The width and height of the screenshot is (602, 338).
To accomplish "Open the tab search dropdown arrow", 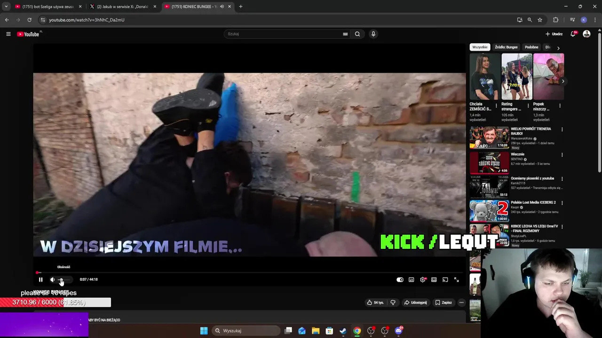I will click(x=6, y=7).
